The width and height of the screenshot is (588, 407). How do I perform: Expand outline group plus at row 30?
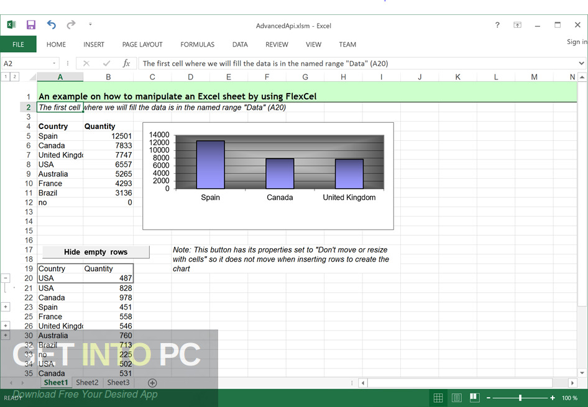click(x=6, y=335)
